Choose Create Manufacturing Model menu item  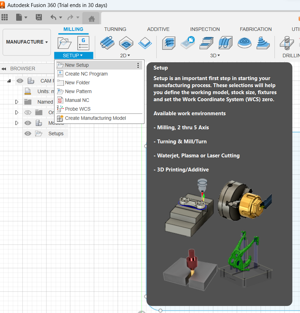click(x=99, y=118)
